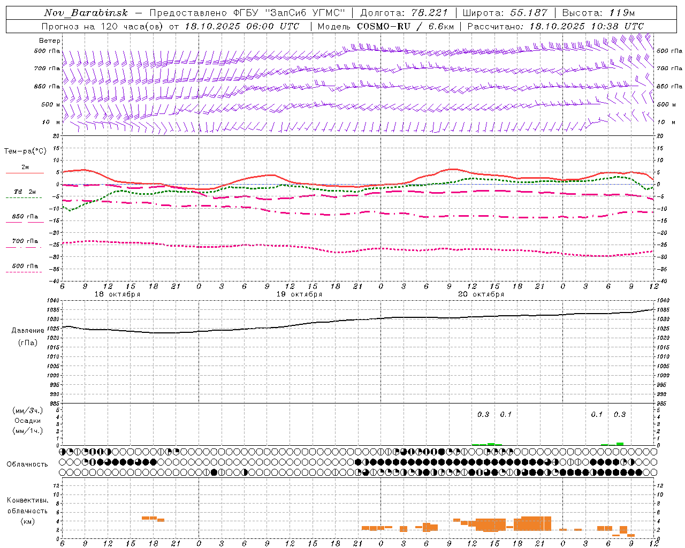The image size is (685, 548).
Task: Click the date label 20 октября
Action: point(481,294)
